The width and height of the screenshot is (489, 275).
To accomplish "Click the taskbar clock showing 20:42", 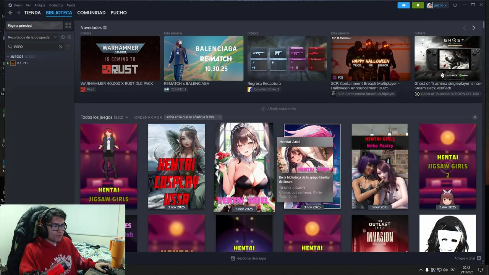I will (x=466, y=270).
